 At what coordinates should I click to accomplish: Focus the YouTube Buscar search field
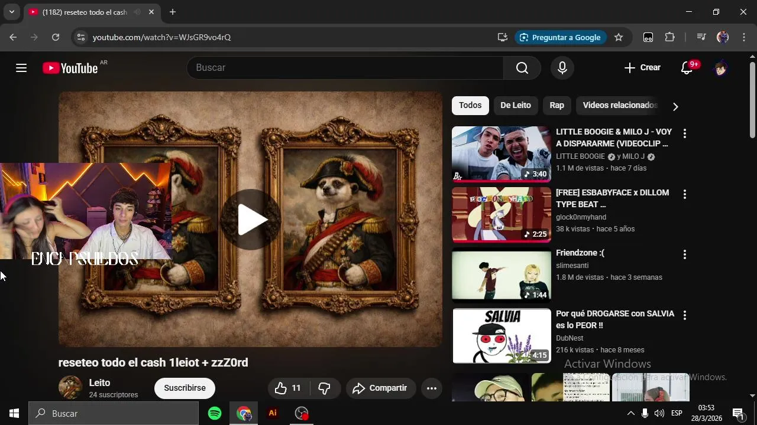pos(345,68)
